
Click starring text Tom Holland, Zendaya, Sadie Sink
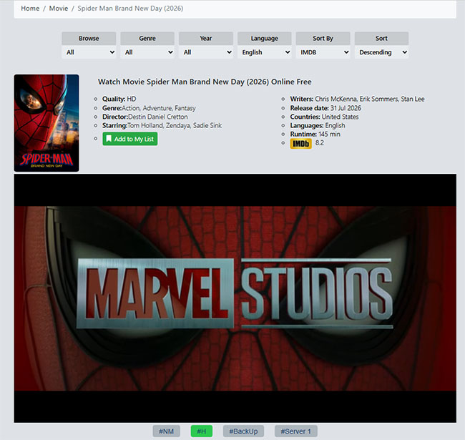pyautogui.click(x=175, y=125)
